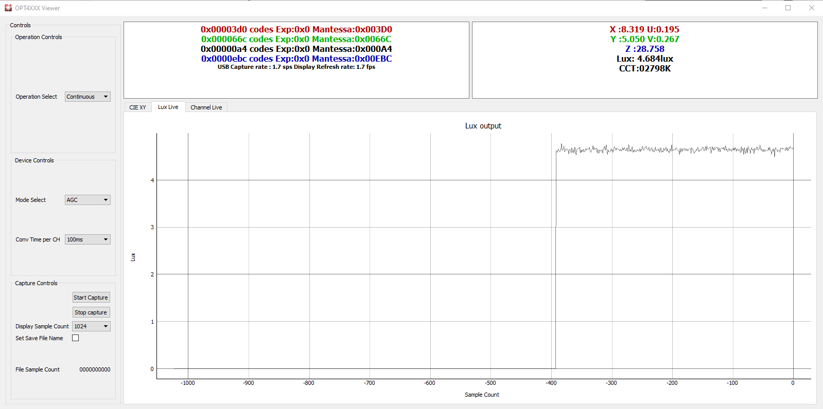The height and width of the screenshot is (409, 823).
Task: Click the Lux: 4.684lux reading
Action: [644, 59]
